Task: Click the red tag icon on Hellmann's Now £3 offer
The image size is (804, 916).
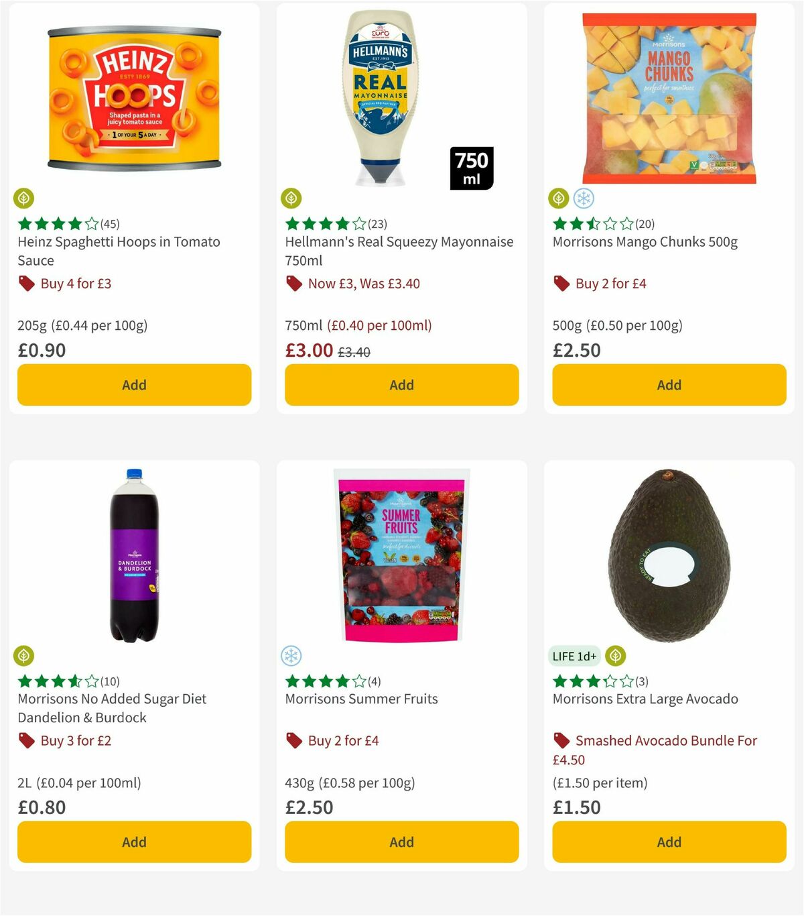Action: point(293,284)
